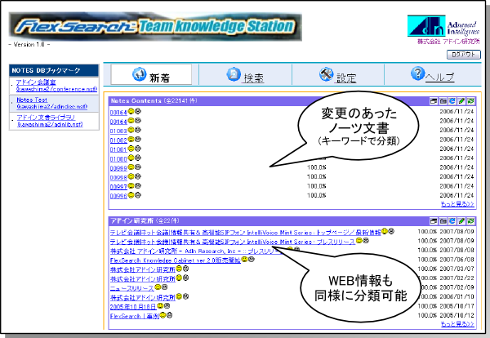The image size is (490, 338).
Task: Open the IntelliVoice トップページ/最新情報 link
Action: pyautogui.click(x=245, y=233)
